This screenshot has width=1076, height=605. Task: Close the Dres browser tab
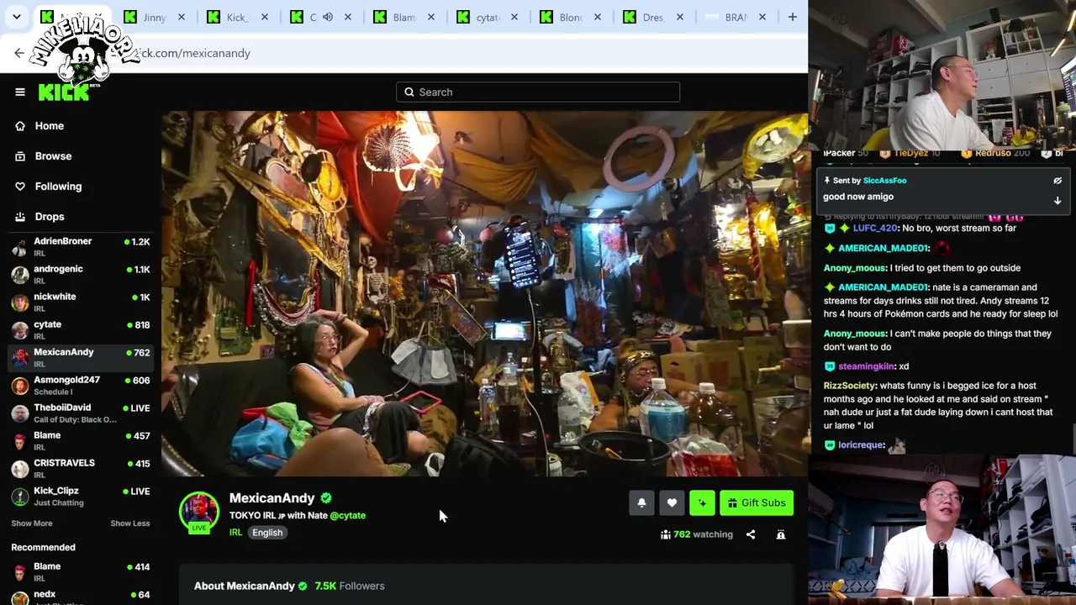[x=680, y=17]
